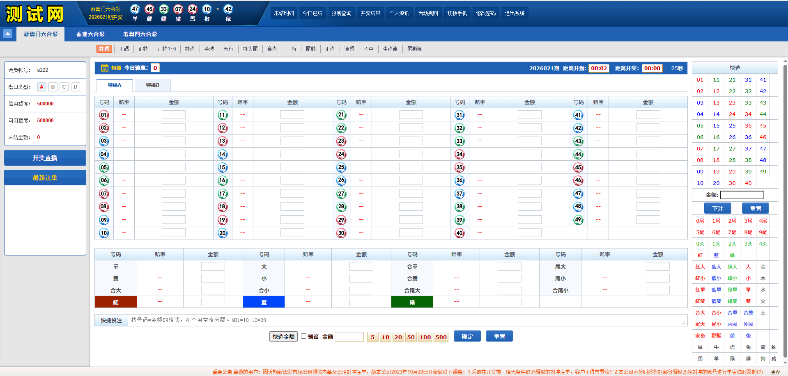
Task: Select number ball 24 in the betting table
Action: point(341,154)
